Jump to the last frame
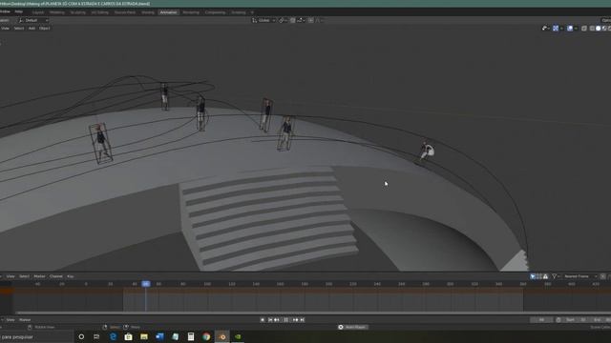Viewport: 611px width, 343px height. (x=302, y=320)
